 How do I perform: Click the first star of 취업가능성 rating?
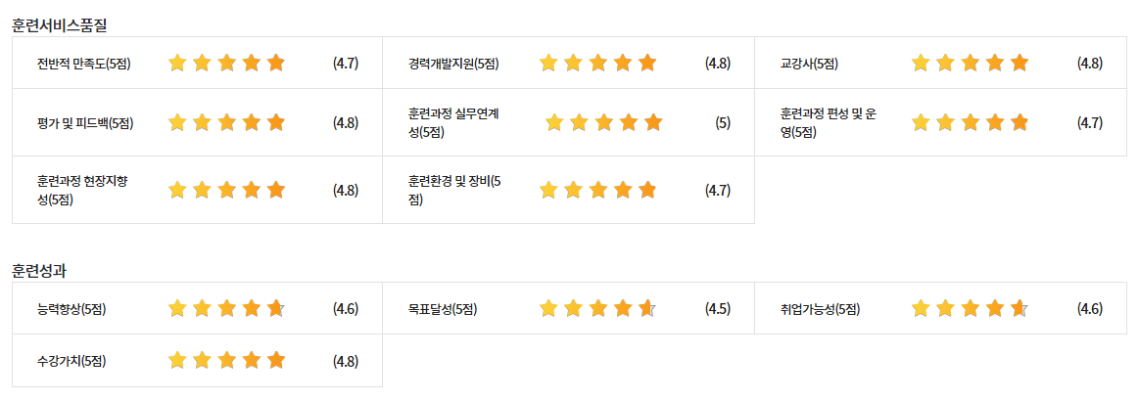click(921, 309)
